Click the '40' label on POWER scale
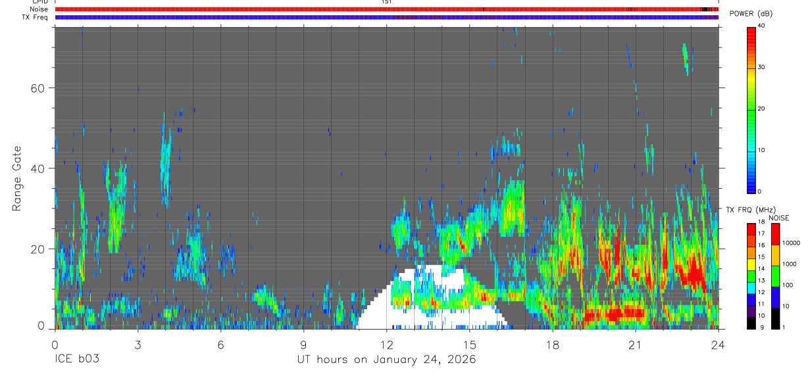The image size is (808, 373). (761, 26)
